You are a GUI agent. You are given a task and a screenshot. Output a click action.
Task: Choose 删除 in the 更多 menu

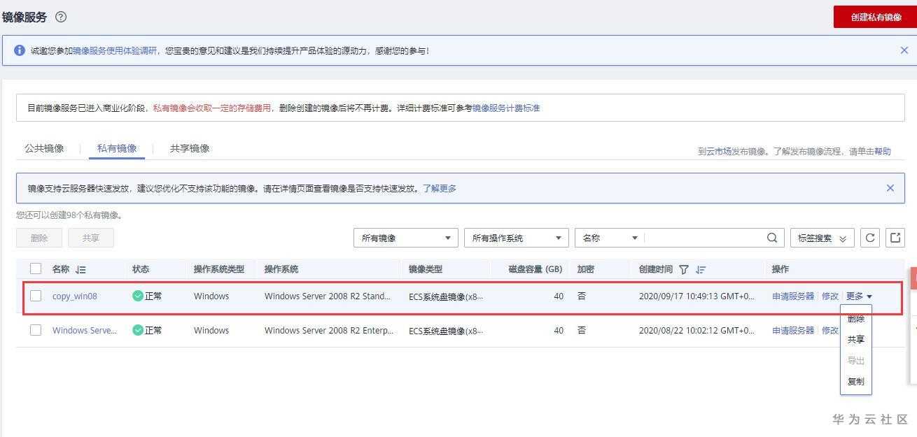tap(856, 319)
